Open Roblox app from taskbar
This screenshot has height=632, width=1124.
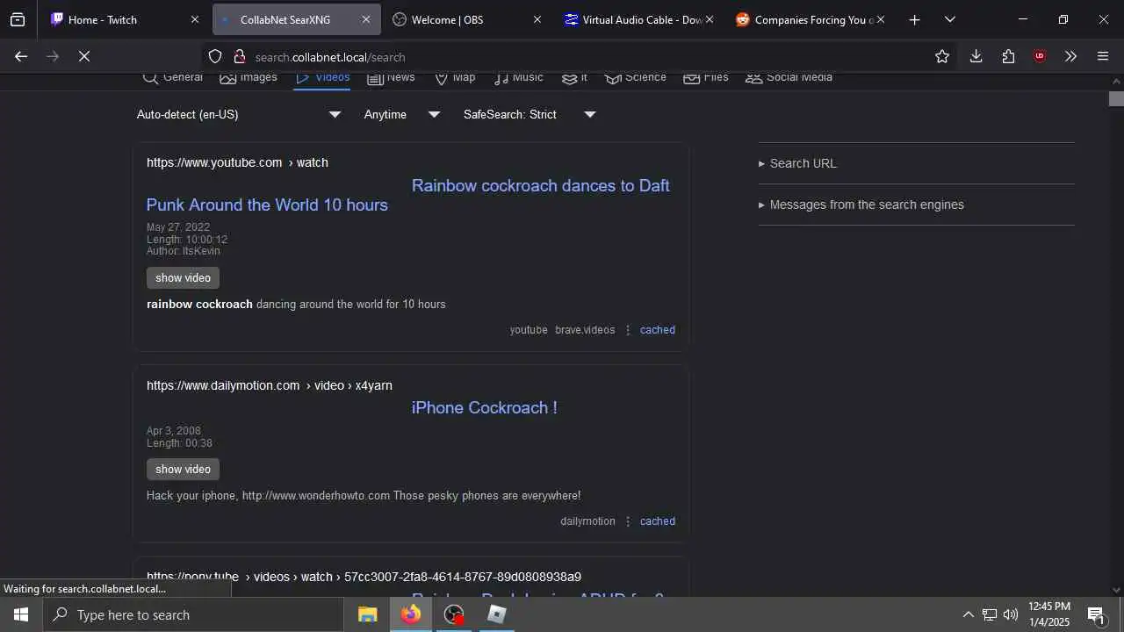[x=497, y=614]
